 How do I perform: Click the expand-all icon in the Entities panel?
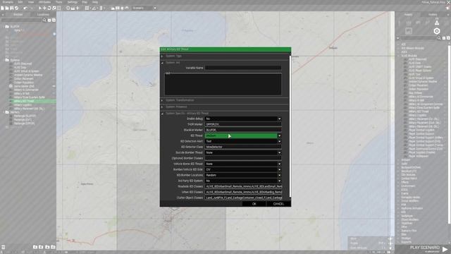(54, 20)
